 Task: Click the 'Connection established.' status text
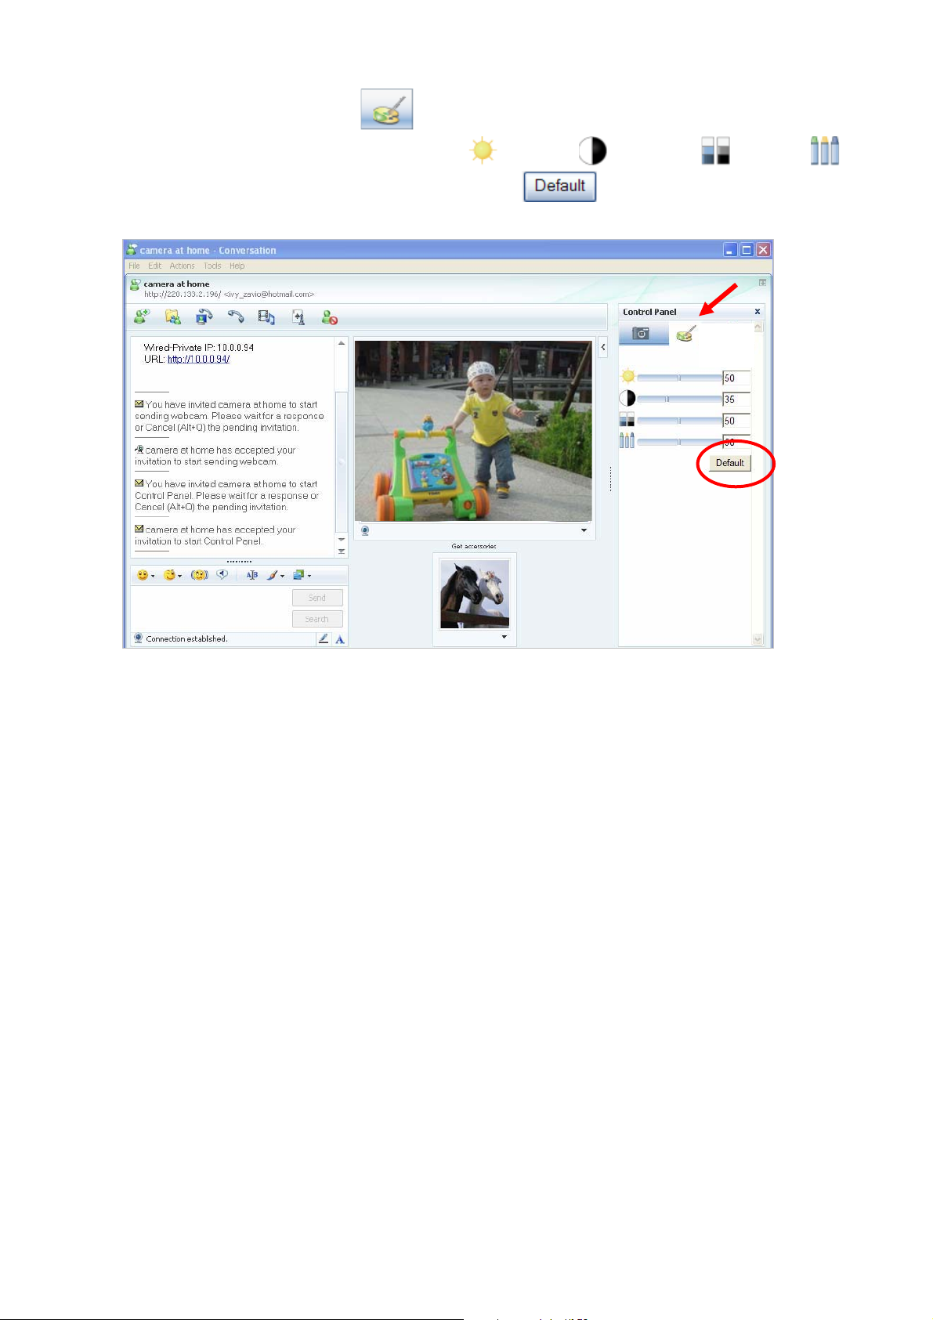click(x=186, y=638)
